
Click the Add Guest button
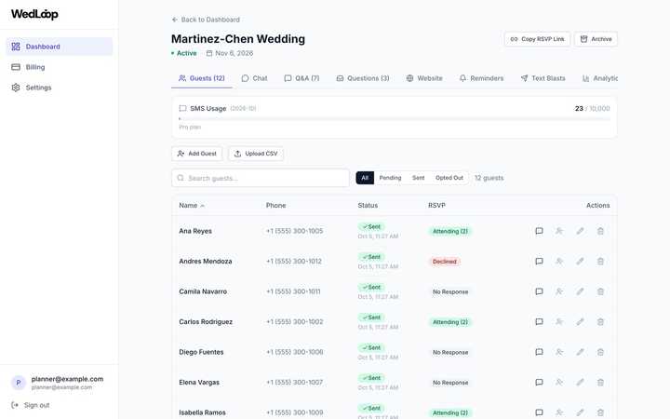coord(197,154)
